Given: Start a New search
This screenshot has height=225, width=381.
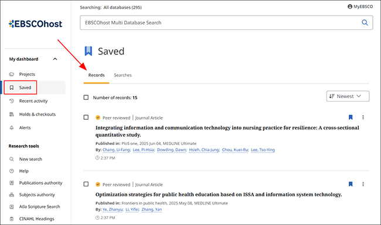Looking at the screenshot, I should tap(30, 159).
